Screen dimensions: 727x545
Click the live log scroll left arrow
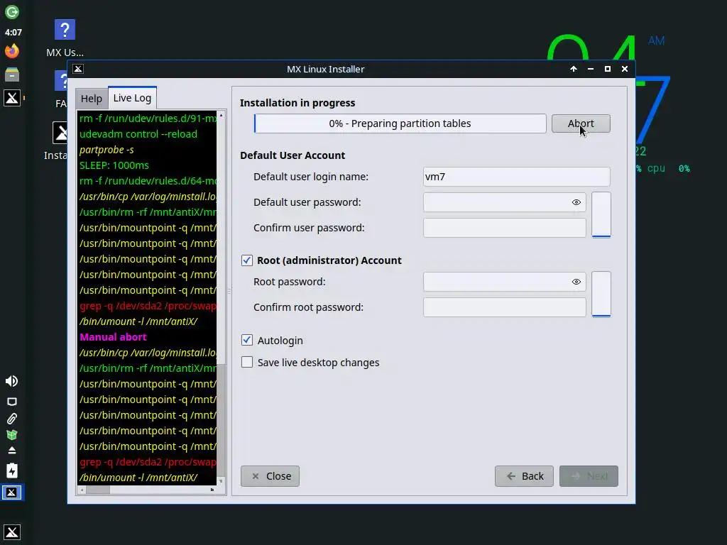(82, 490)
